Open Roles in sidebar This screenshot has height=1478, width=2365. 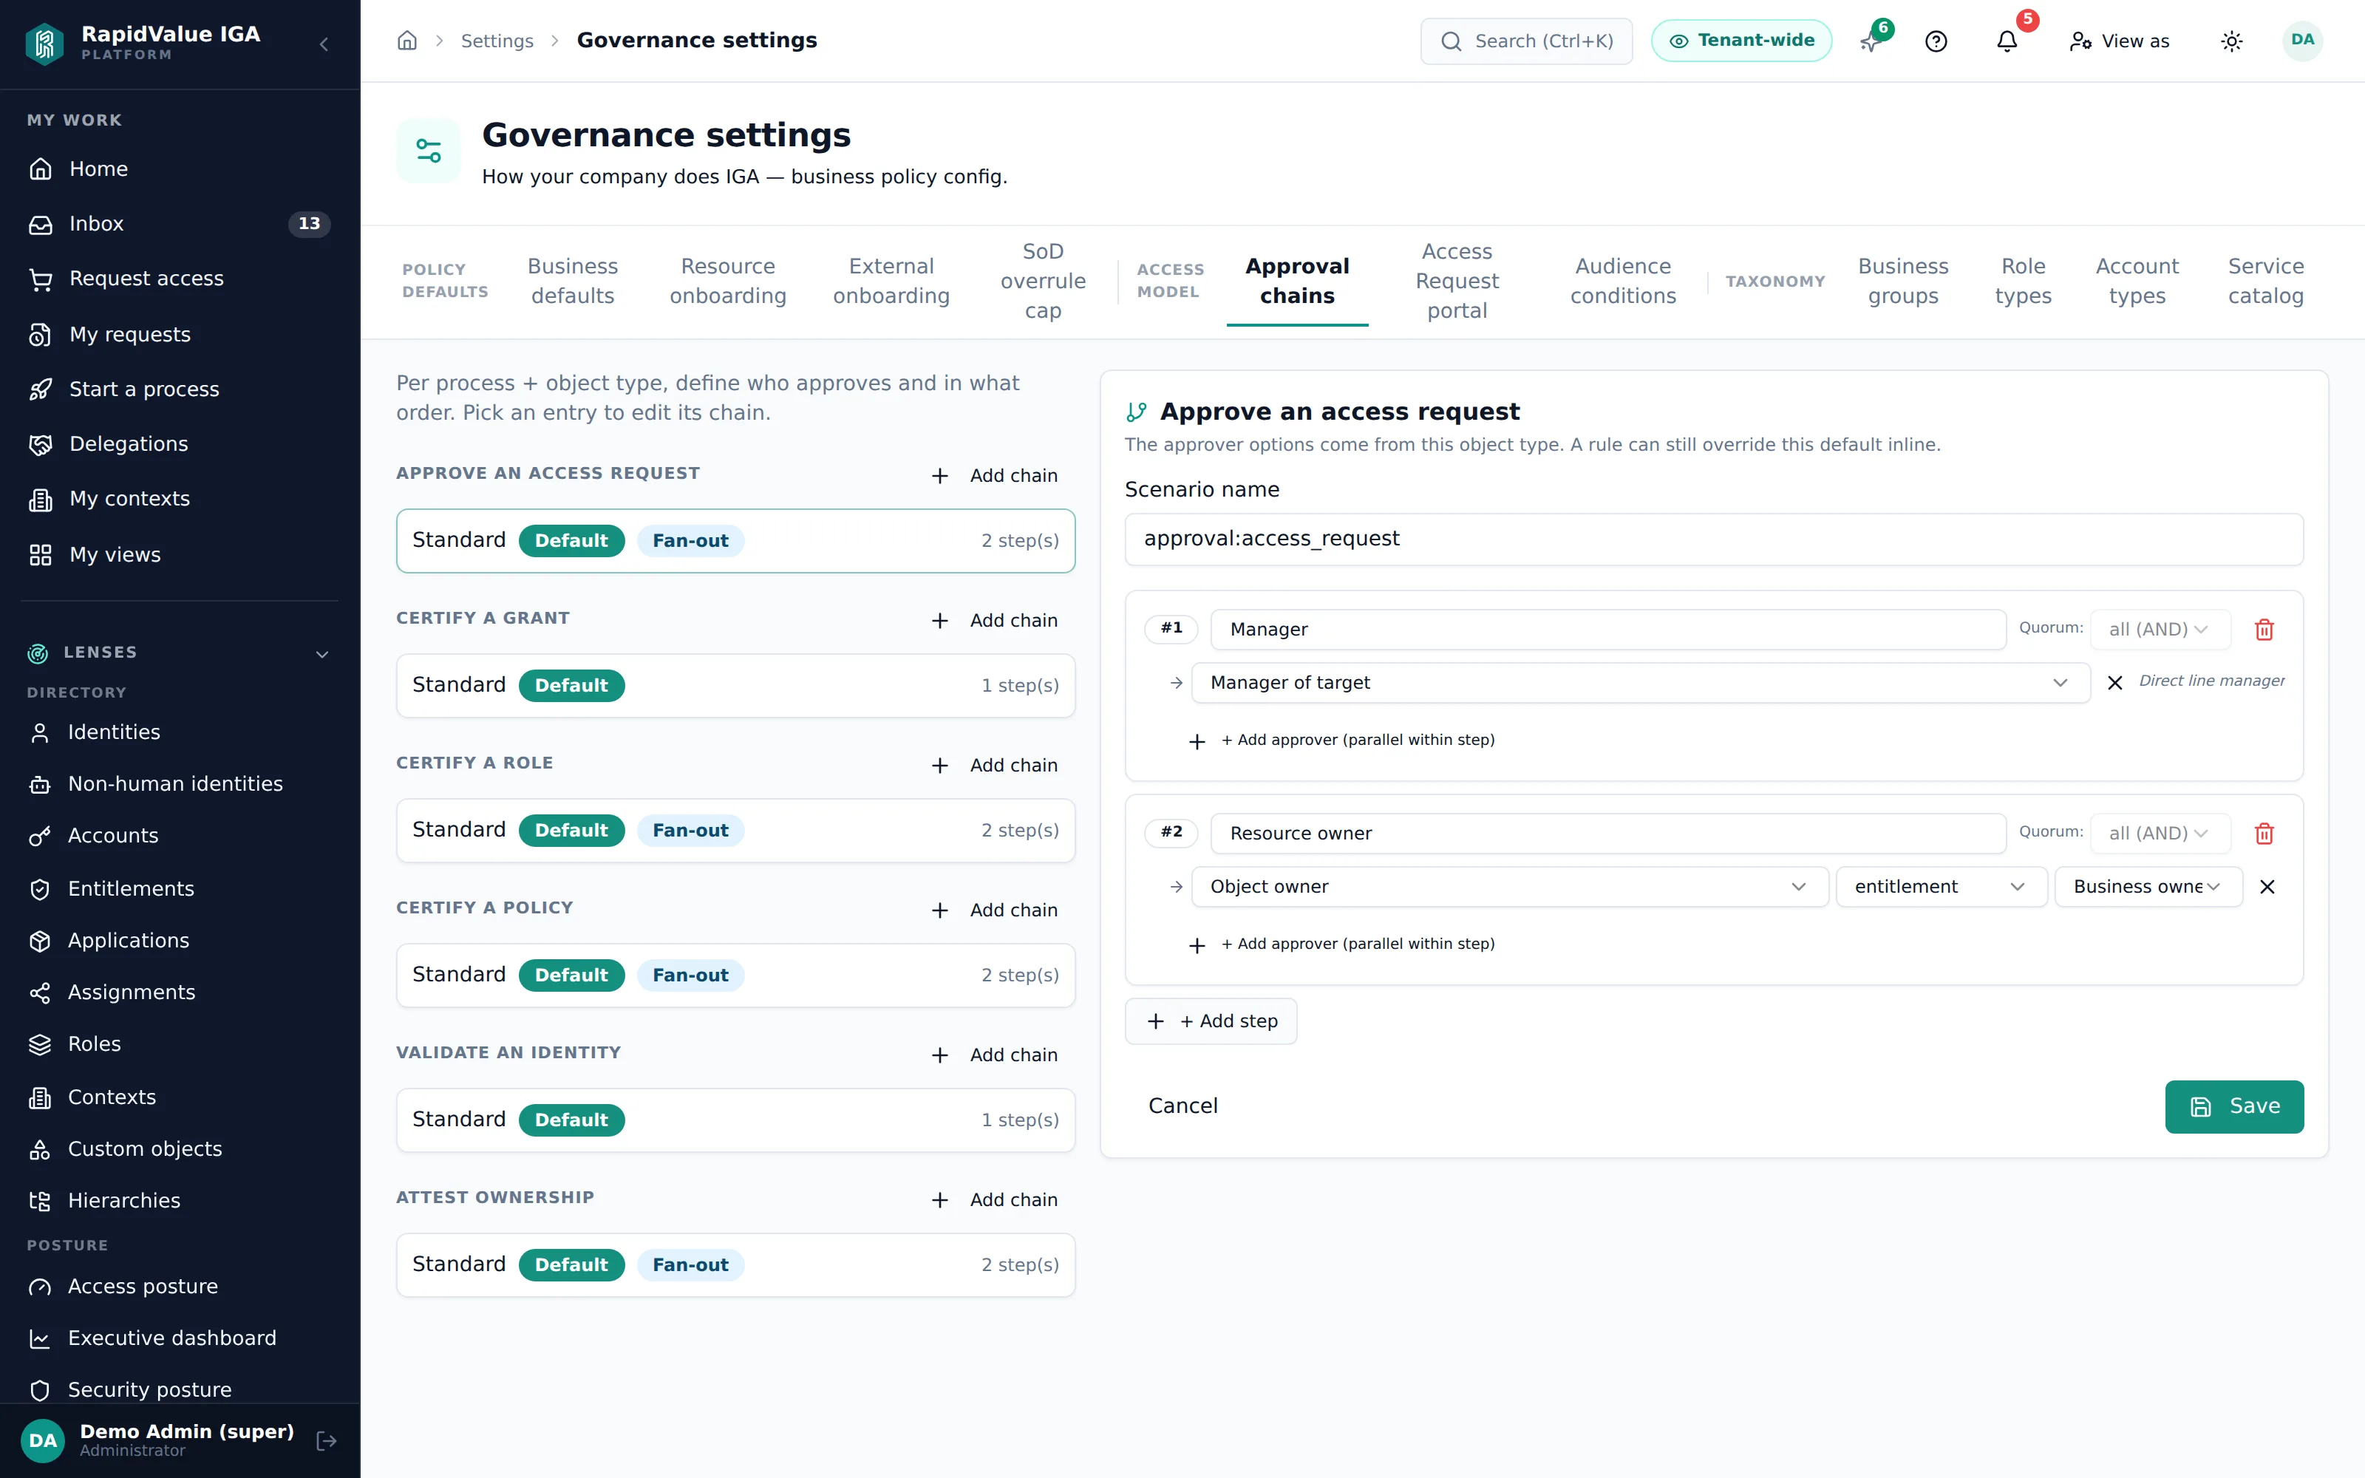tap(180, 1044)
